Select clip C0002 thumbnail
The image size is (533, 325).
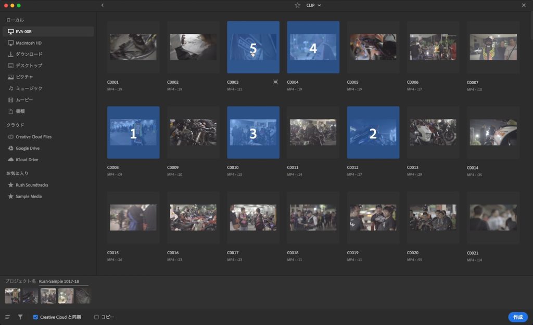click(x=193, y=47)
